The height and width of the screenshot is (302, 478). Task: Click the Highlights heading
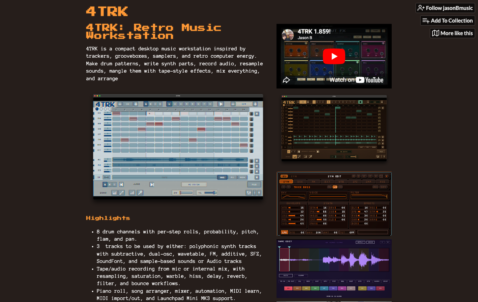108,218
